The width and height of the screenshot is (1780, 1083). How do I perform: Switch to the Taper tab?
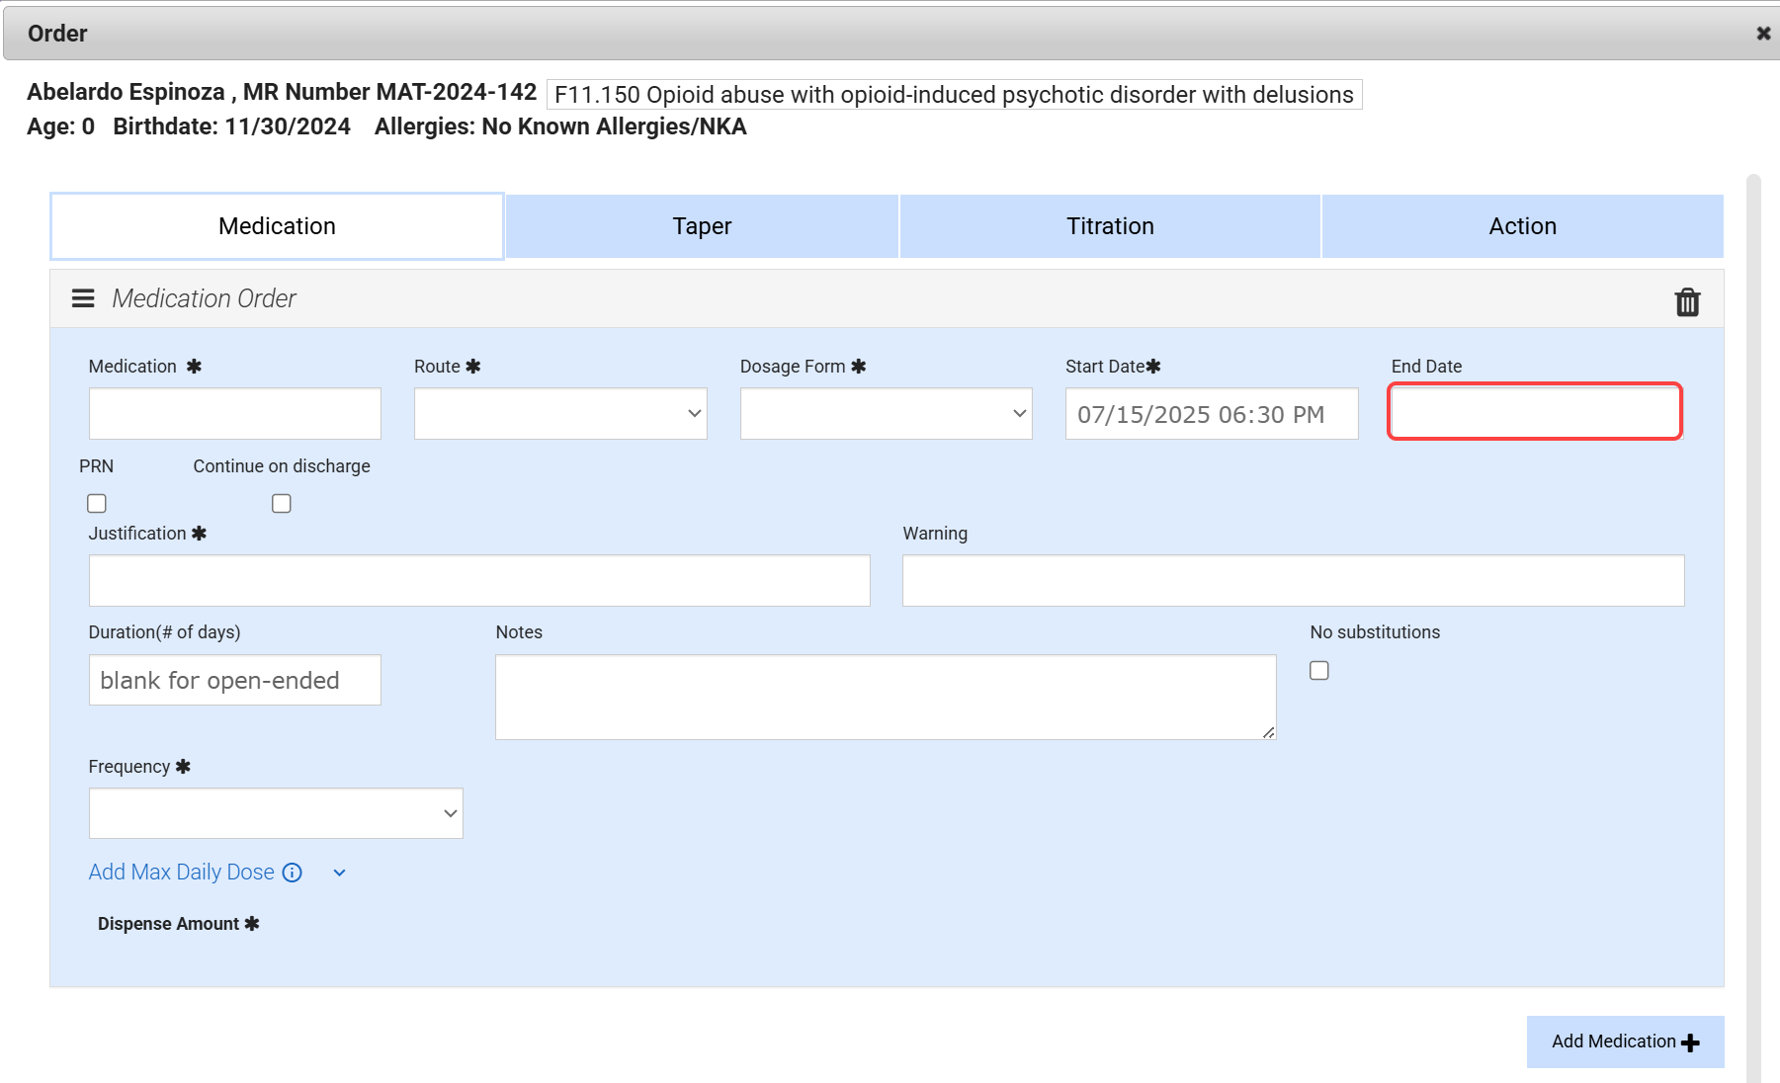[702, 226]
